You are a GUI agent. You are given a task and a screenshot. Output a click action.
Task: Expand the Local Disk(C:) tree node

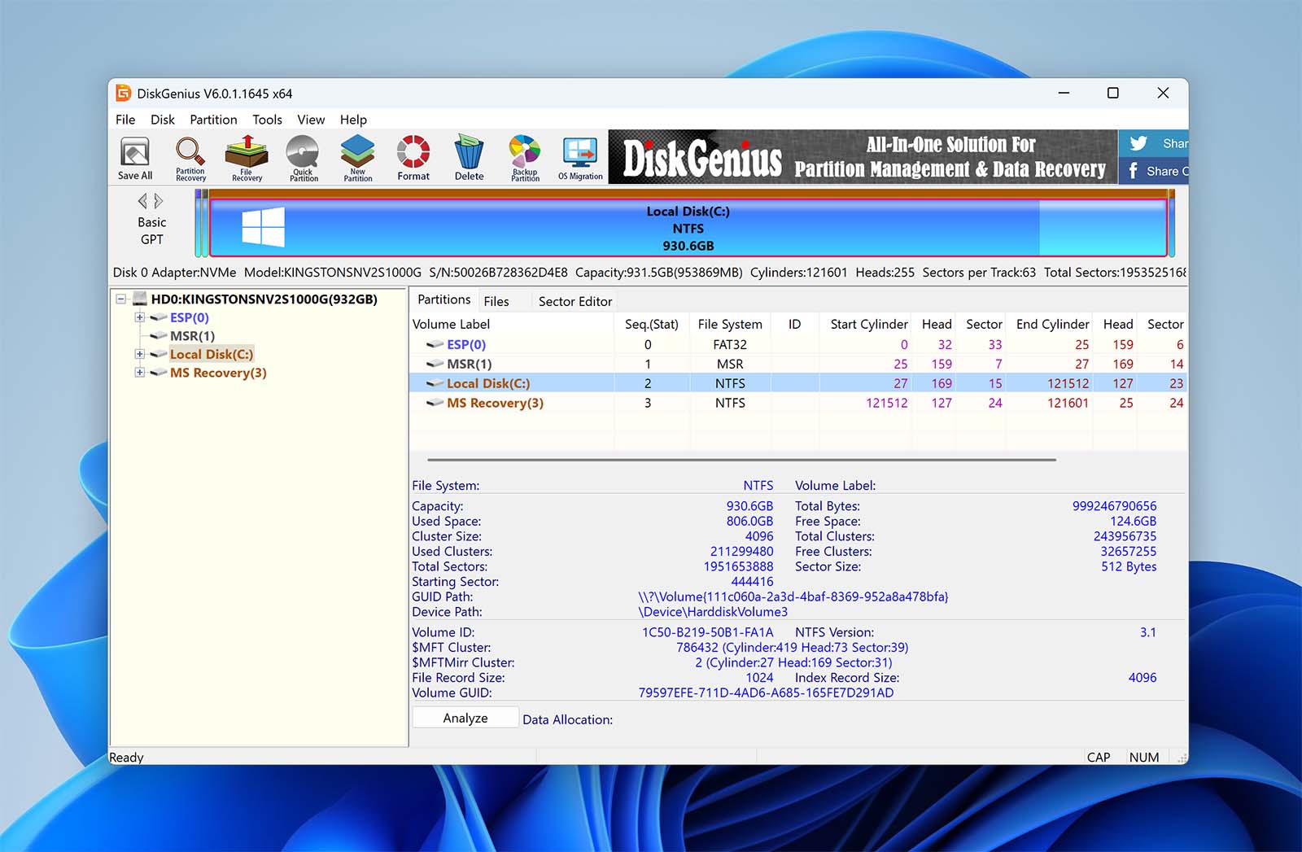(x=140, y=354)
